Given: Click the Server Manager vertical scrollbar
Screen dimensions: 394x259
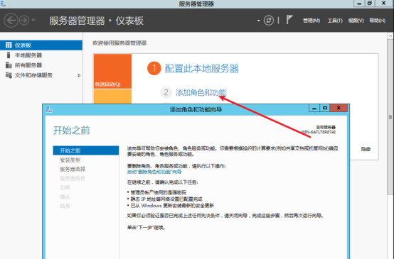Looking at the screenshot, I should 390,117.
